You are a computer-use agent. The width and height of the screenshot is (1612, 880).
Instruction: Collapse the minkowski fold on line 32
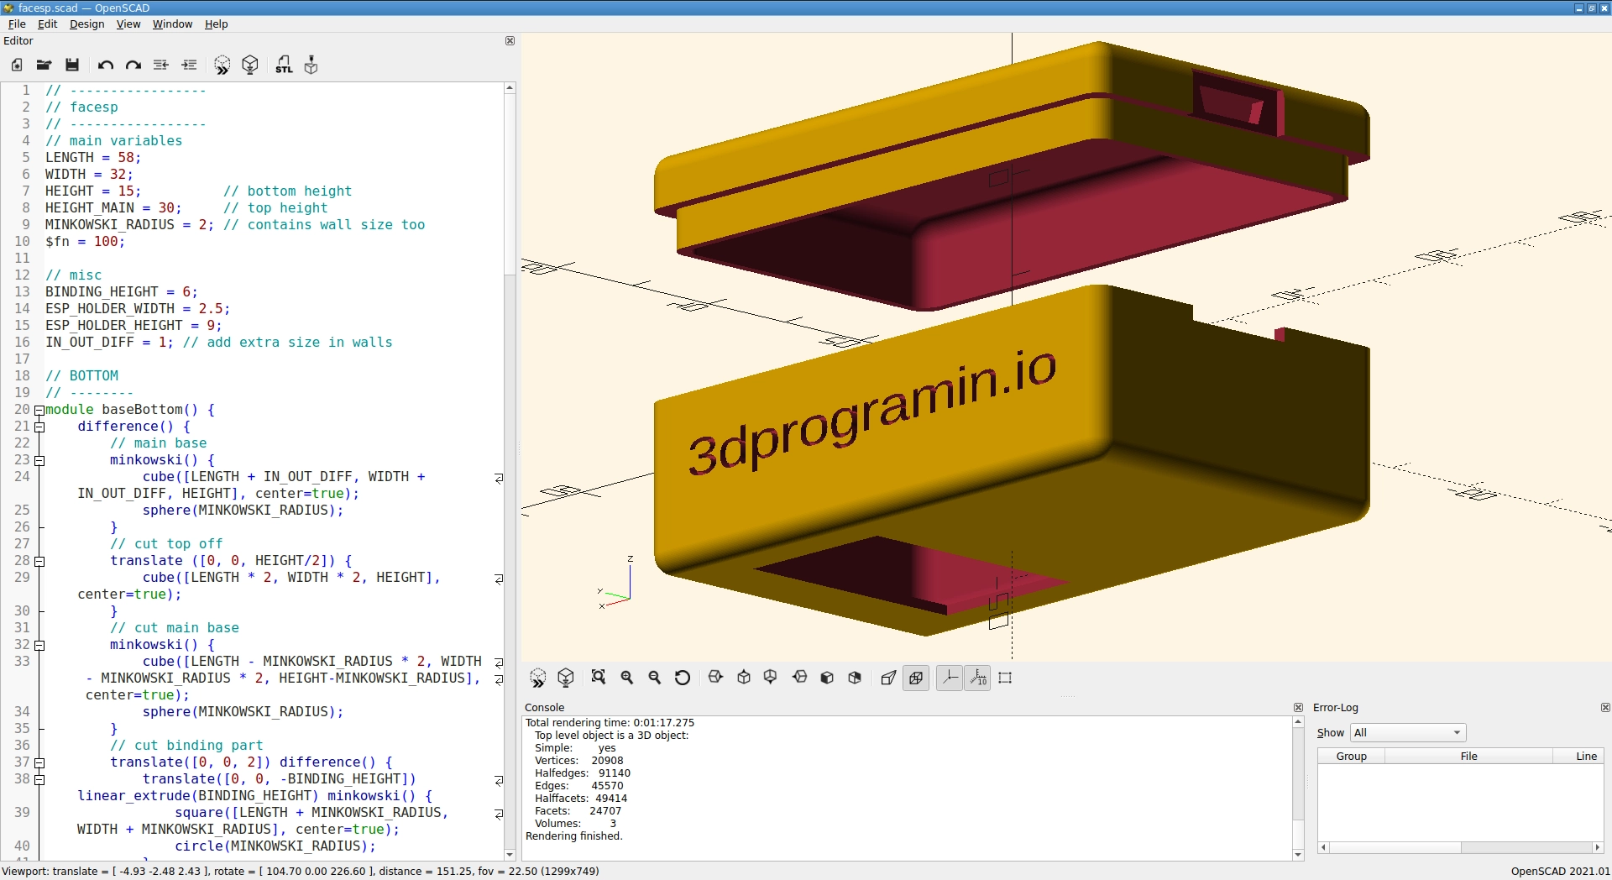coord(39,645)
